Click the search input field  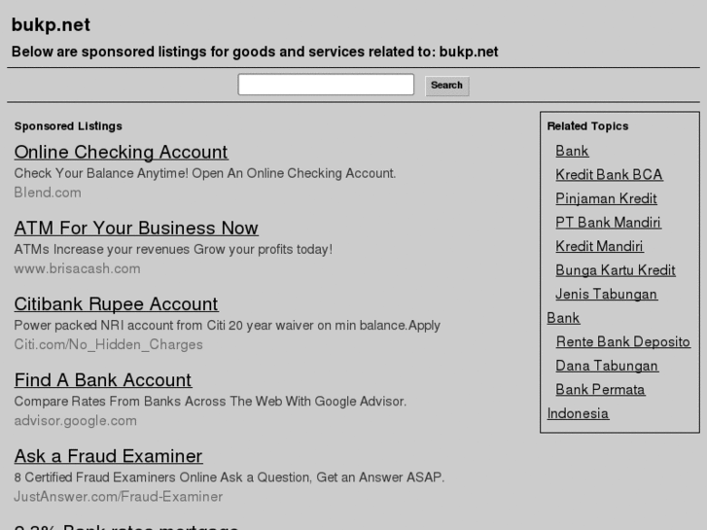326,85
